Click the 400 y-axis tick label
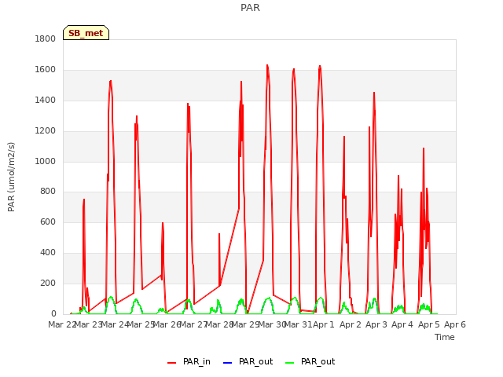 coord(48,253)
